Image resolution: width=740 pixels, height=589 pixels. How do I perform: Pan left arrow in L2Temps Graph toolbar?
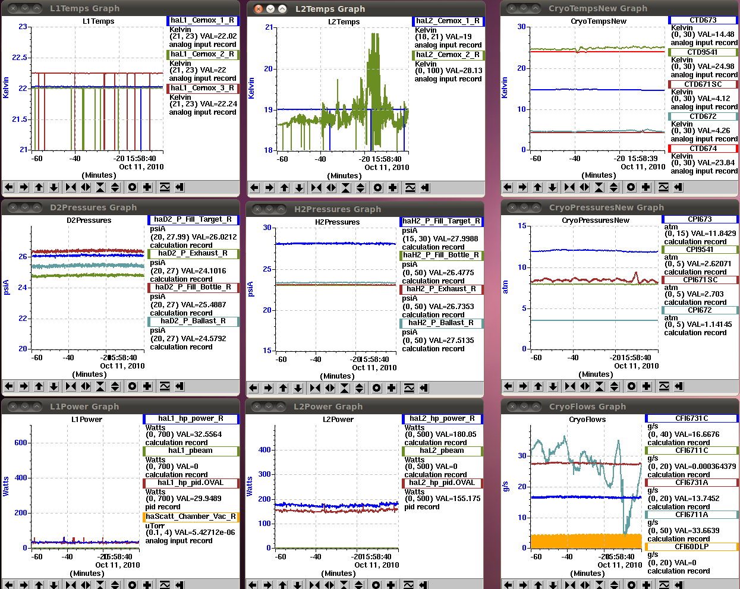[254, 188]
